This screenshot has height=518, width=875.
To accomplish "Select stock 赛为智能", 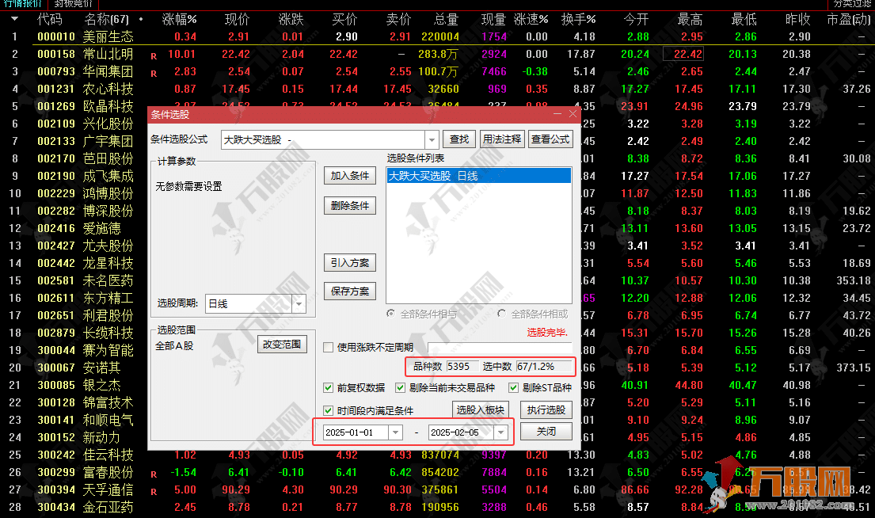I will [108, 351].
